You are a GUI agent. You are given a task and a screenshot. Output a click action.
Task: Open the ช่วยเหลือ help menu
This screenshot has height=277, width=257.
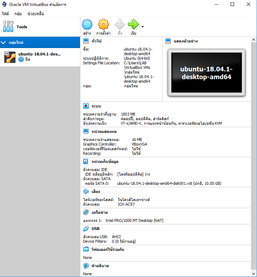[x=36, y=14]
